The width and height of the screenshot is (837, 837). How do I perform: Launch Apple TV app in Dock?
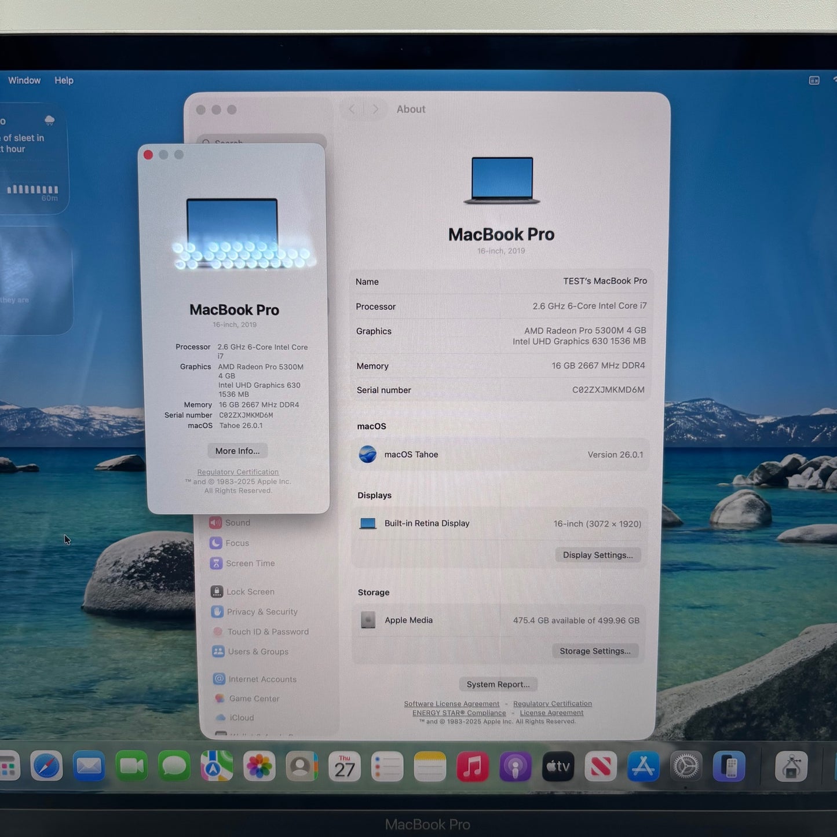558,767
